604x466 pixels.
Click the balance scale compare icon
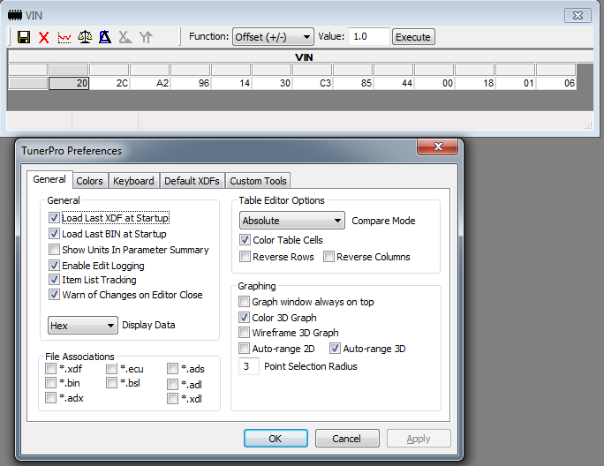coord(85,37)
